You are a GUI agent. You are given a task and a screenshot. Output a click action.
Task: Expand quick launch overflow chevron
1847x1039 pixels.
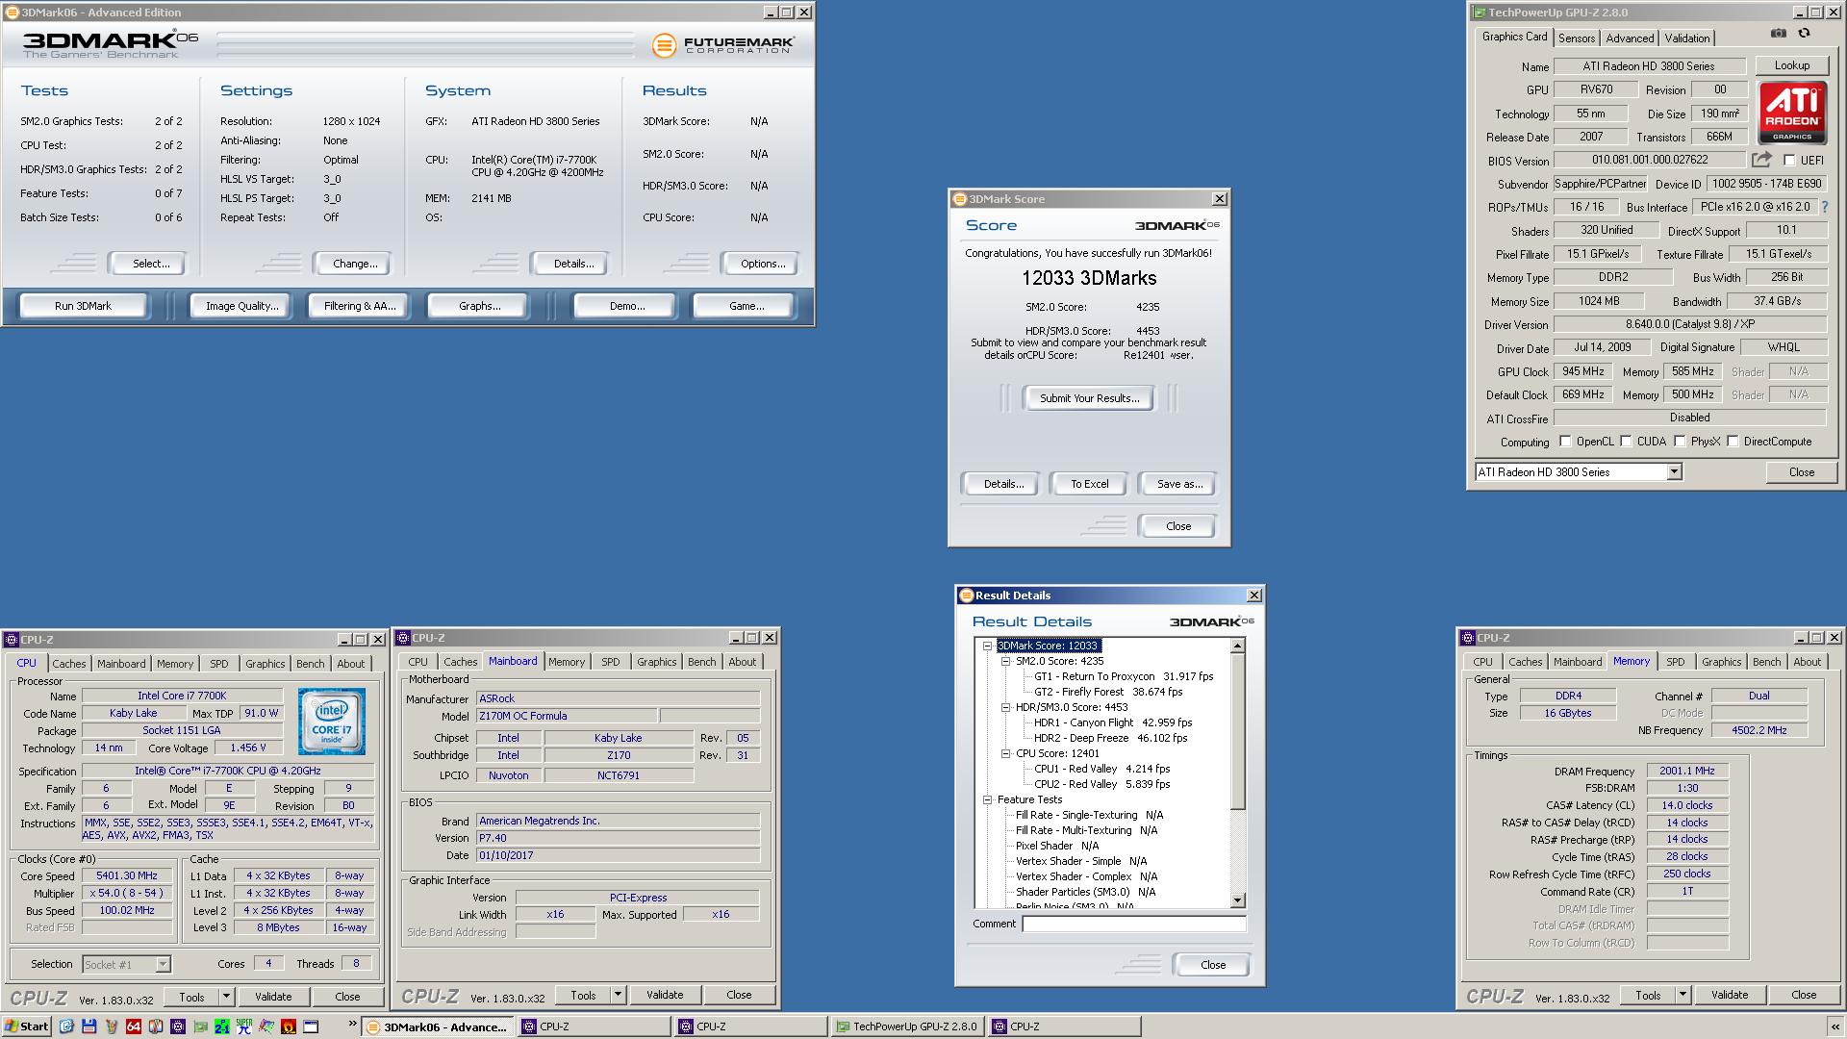(x=353, y=1023)
